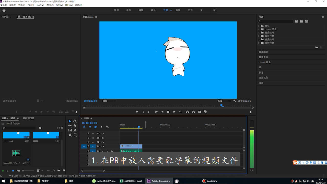Viewport: 327px width, 184px height.
Task: Toggle V2 track visibility eye
Action: click(x=103, y=142)
